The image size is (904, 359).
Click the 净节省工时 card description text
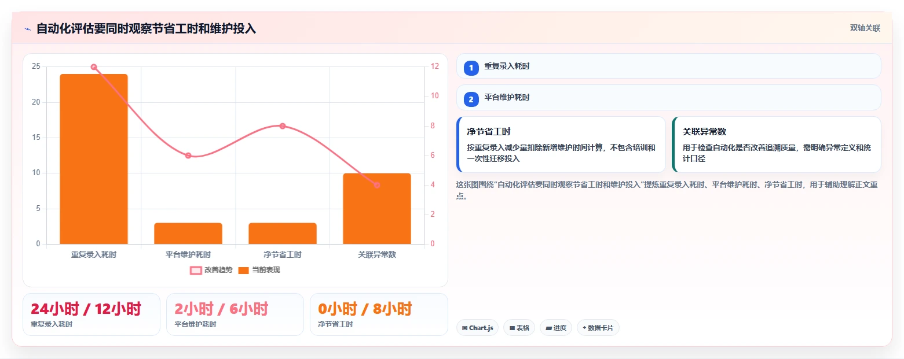561,153
